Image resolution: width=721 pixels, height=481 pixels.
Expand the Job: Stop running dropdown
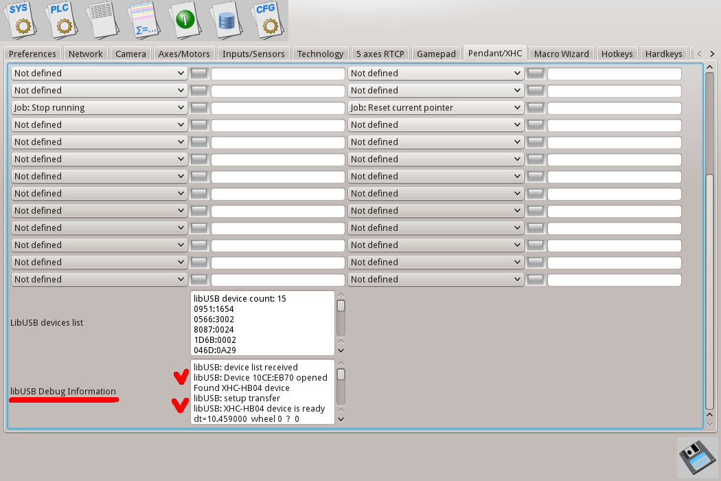point(100,107)
